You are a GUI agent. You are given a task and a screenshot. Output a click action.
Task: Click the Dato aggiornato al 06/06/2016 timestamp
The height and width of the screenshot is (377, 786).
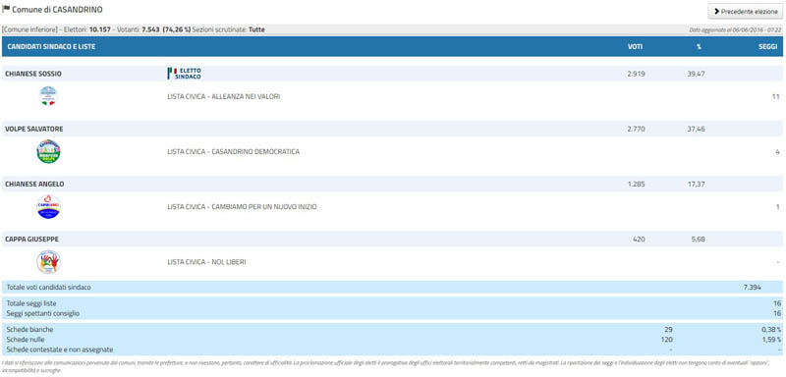[735, 30]
